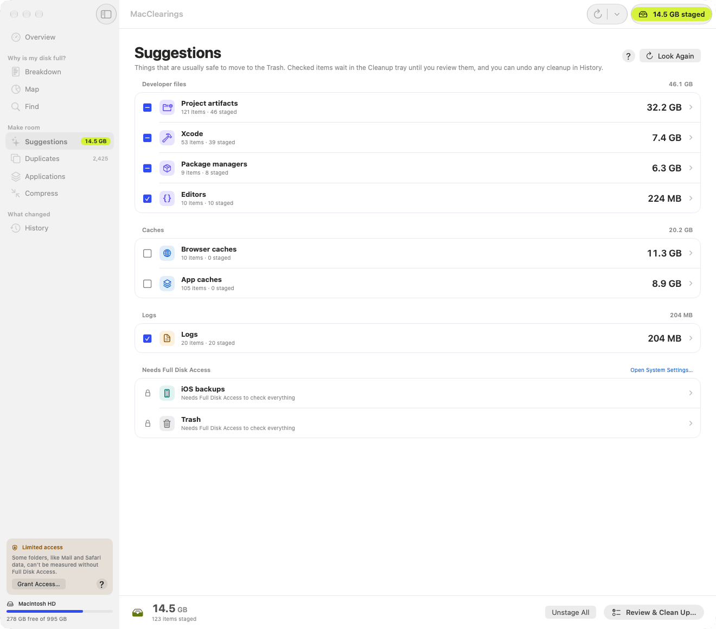Uncheck the Editors checkbox
Viewport: 716px width, 629px height.
click(x=148, y=198)
